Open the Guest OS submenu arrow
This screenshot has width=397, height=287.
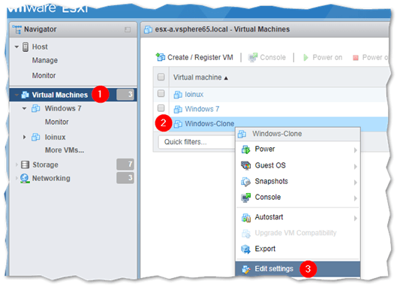click(356, 167)
